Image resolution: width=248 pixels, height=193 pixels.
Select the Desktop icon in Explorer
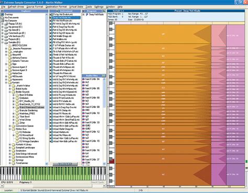coord(3,15)
